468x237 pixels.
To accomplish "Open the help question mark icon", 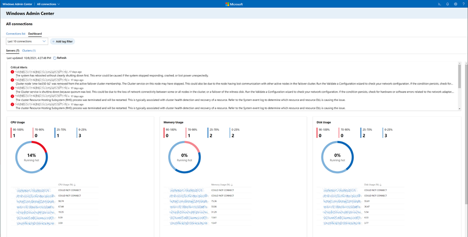I will point(463,4).
